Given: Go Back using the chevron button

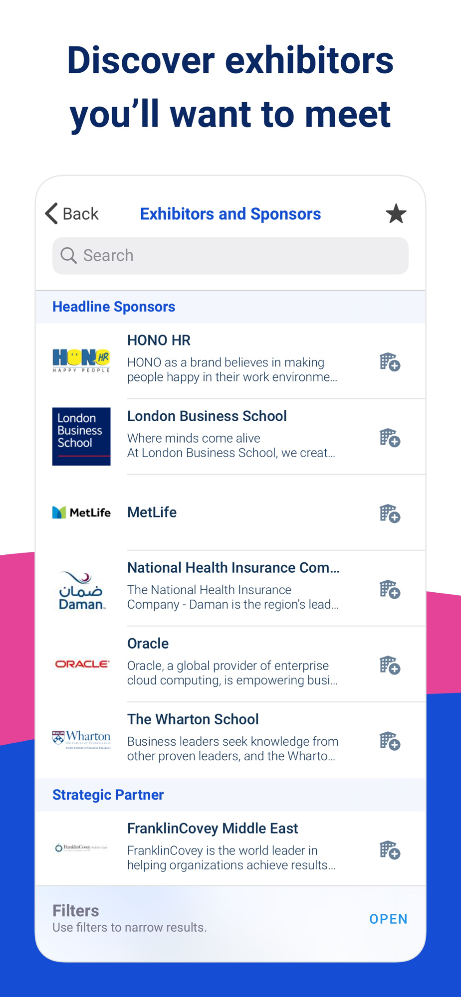Looking at the screenshot, I should coord(72,214).
